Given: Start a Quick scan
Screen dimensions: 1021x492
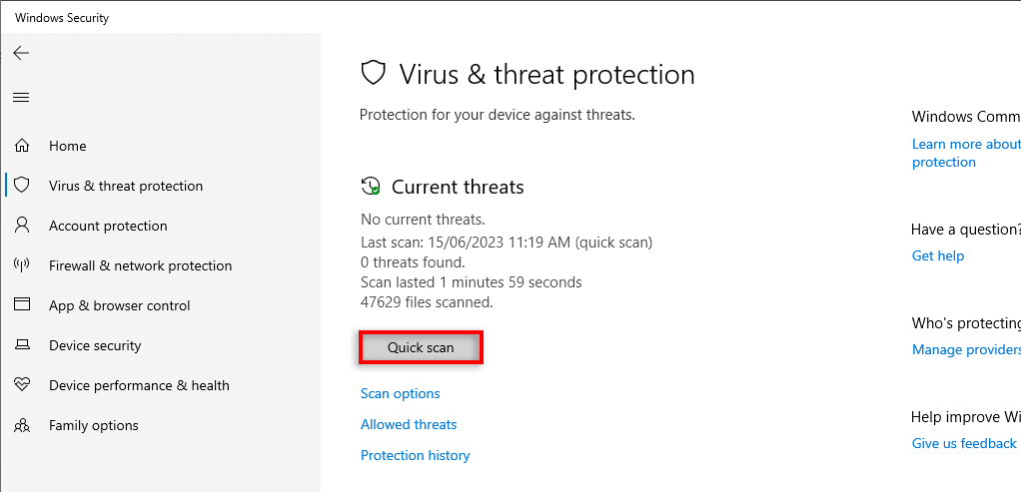Looking at the screenshot, I should [421, 347].
